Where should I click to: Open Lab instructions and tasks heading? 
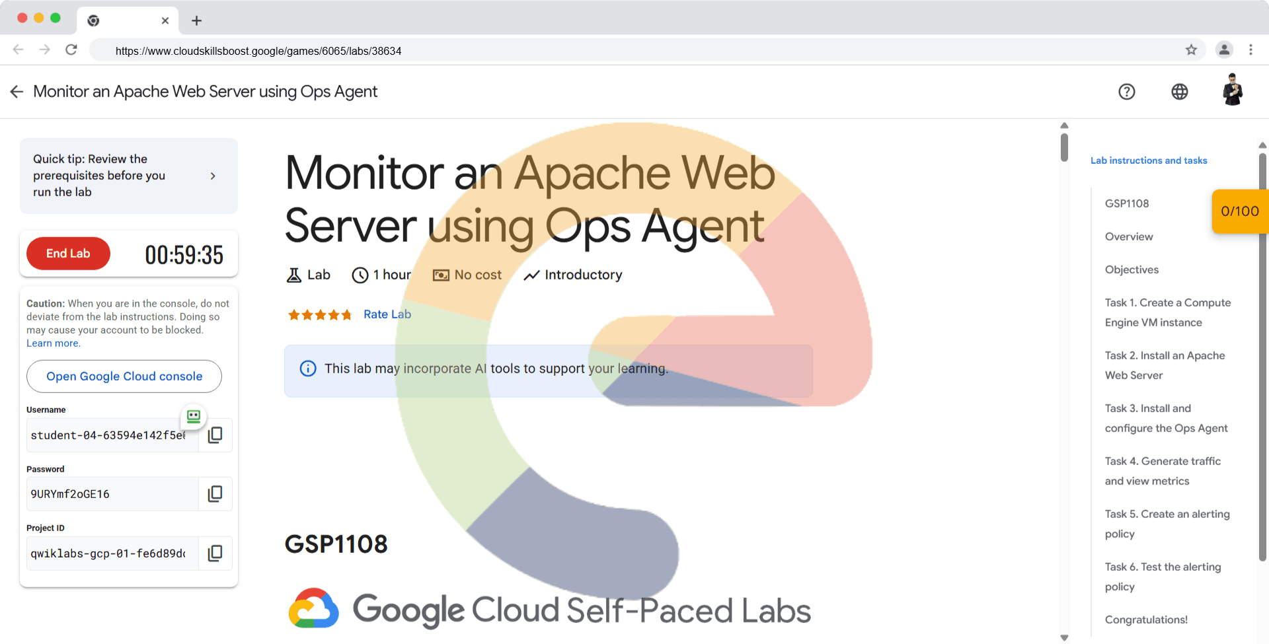[1149, 161]
